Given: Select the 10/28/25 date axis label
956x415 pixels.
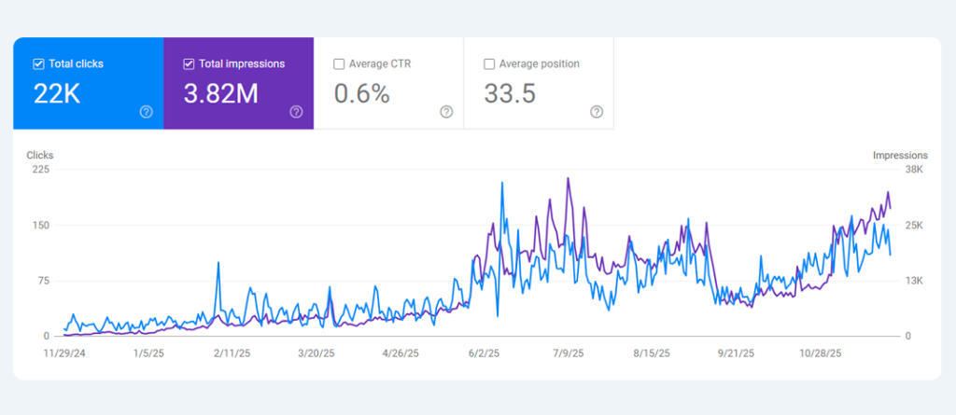Looking at the screenshot, I should [x=821, y=354].
